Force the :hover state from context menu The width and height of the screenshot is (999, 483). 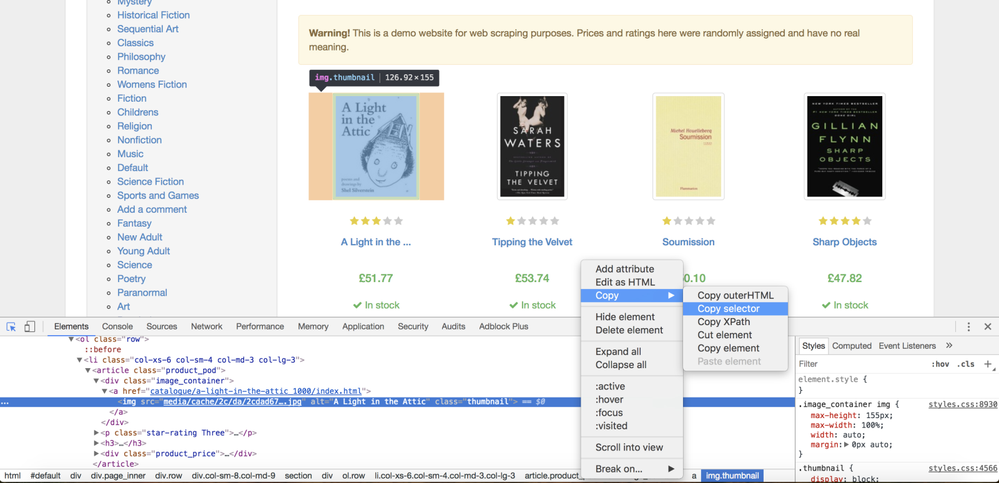[x=631, y=400]
